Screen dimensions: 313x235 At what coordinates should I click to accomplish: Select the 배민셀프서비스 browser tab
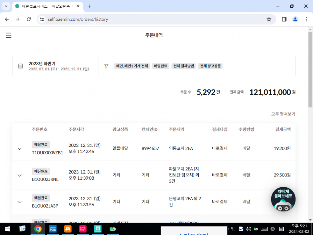click(x=46, y=6)
